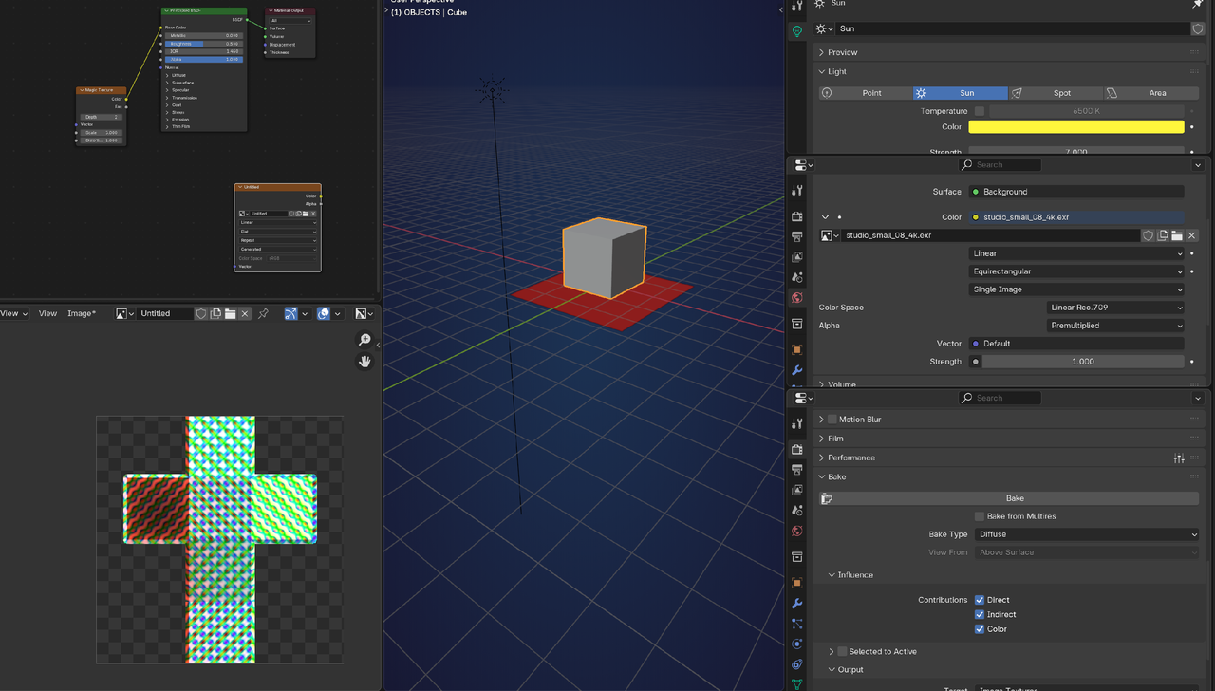
Task: Enable the Bake from Multires checkbox
Action: click(x=979, y=515)
